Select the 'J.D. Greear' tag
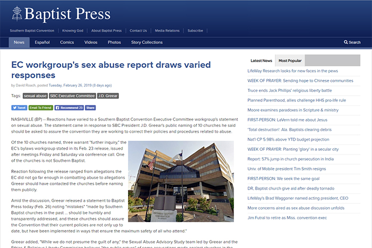This screenshot has width=372, height=248. [108, 96]
